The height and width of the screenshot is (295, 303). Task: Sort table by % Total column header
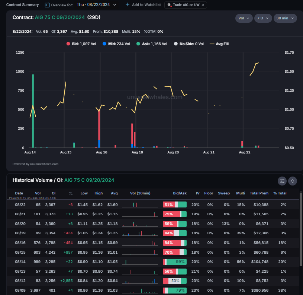(x=280, y=193)
